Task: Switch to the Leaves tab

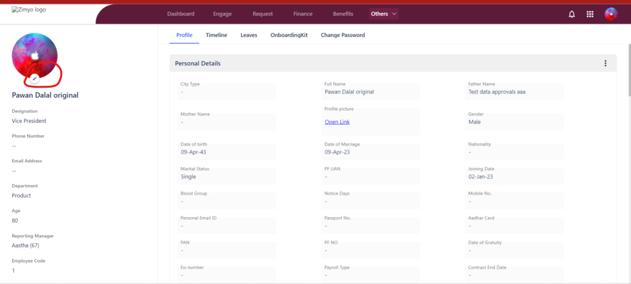Action: point(249,36)
